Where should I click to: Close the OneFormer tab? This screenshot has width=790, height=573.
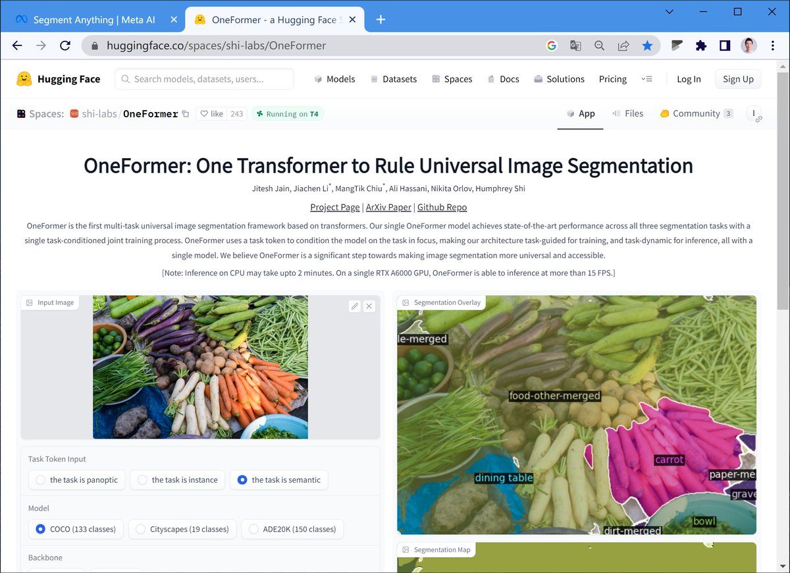click(352, 20)
